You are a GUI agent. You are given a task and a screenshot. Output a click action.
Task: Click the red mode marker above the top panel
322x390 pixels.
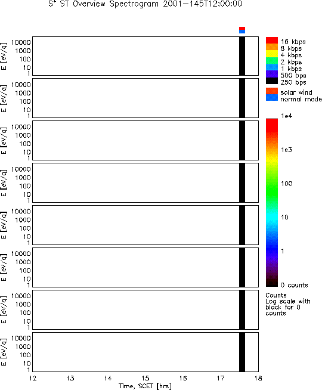coord(242,29)
